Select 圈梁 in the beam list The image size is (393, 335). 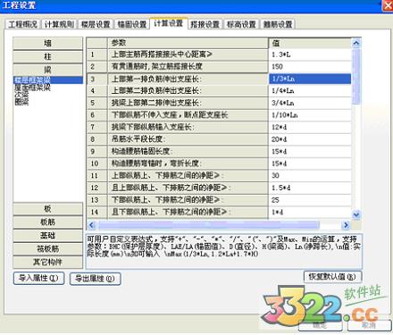21,102
